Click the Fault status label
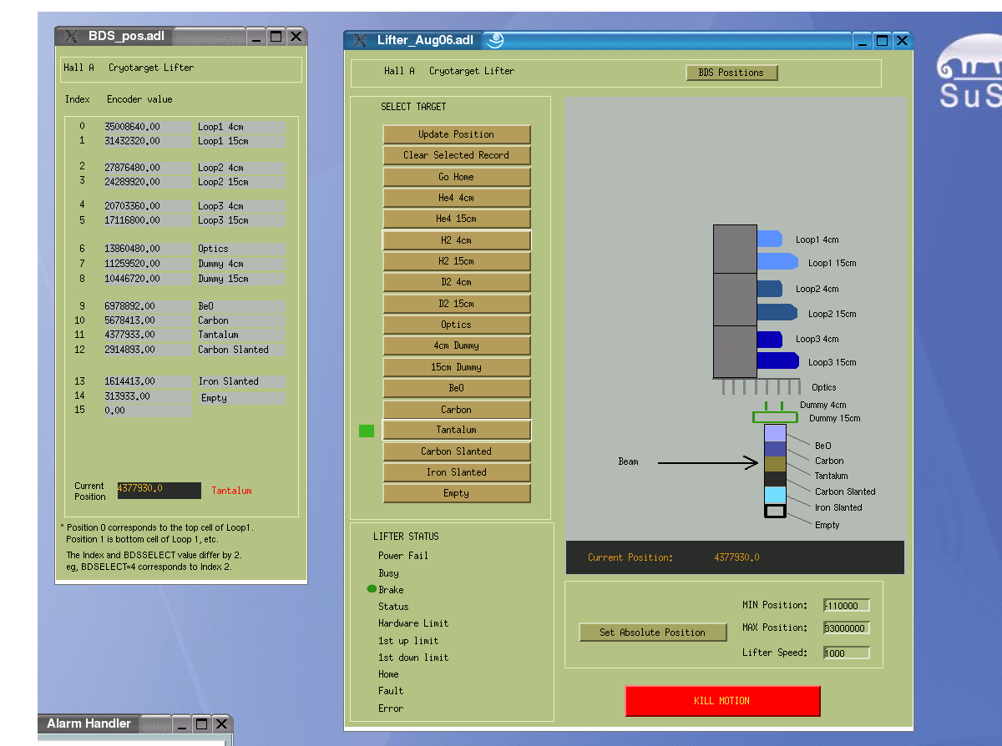This screenshot has height=746, width=1002. tap(391, 691)
